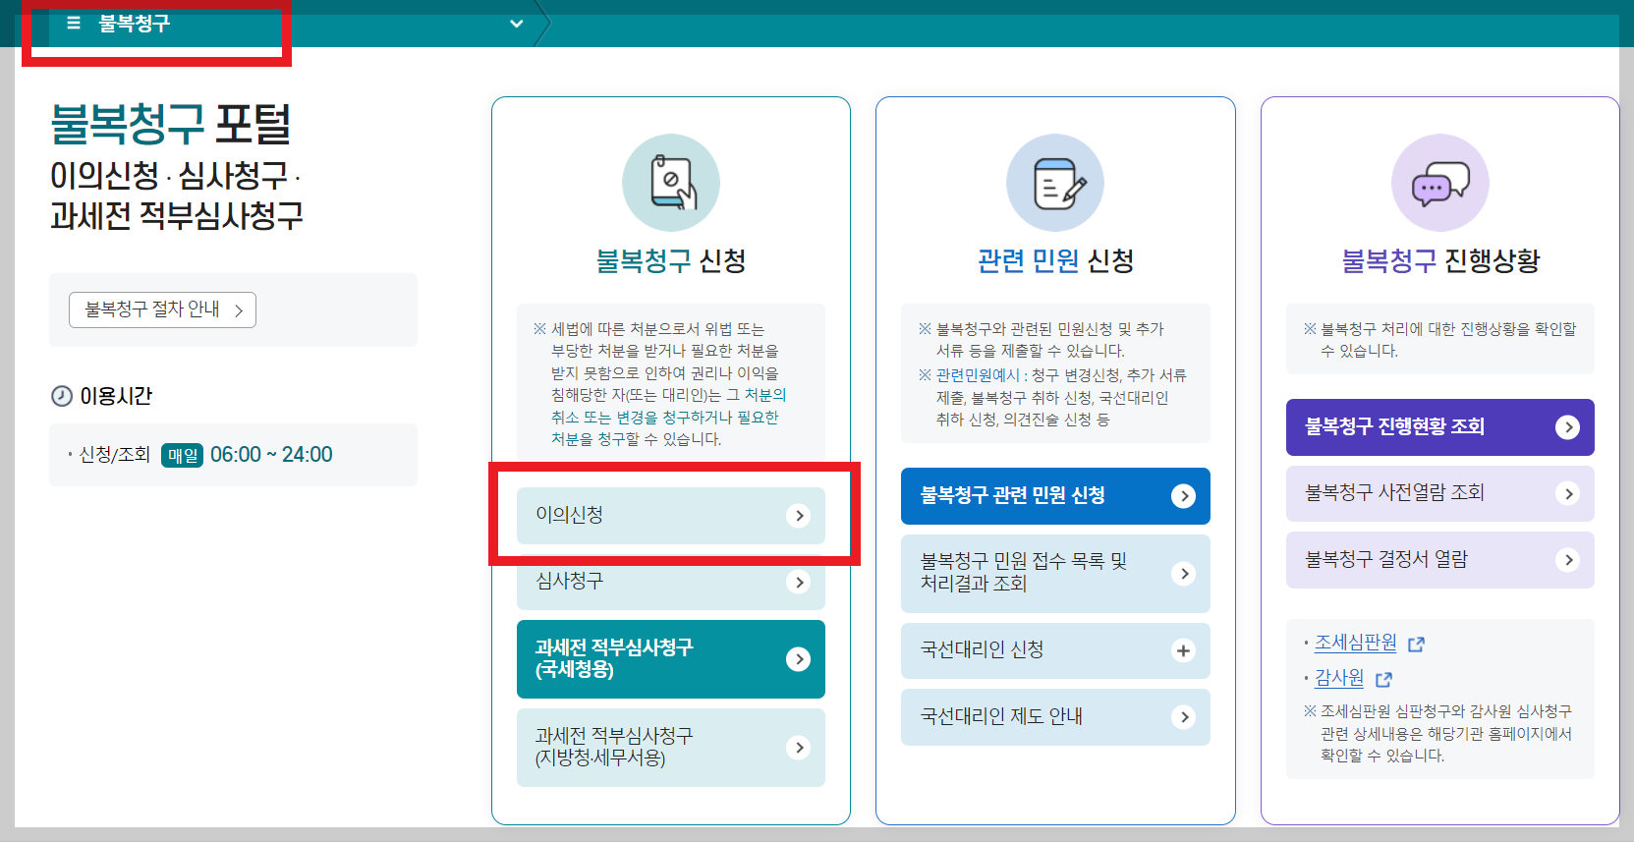The width and height of the screenshot is (1634, 842).
Task: Click the clock icon beside 이용시간
Action: click(x=62, y=396)
